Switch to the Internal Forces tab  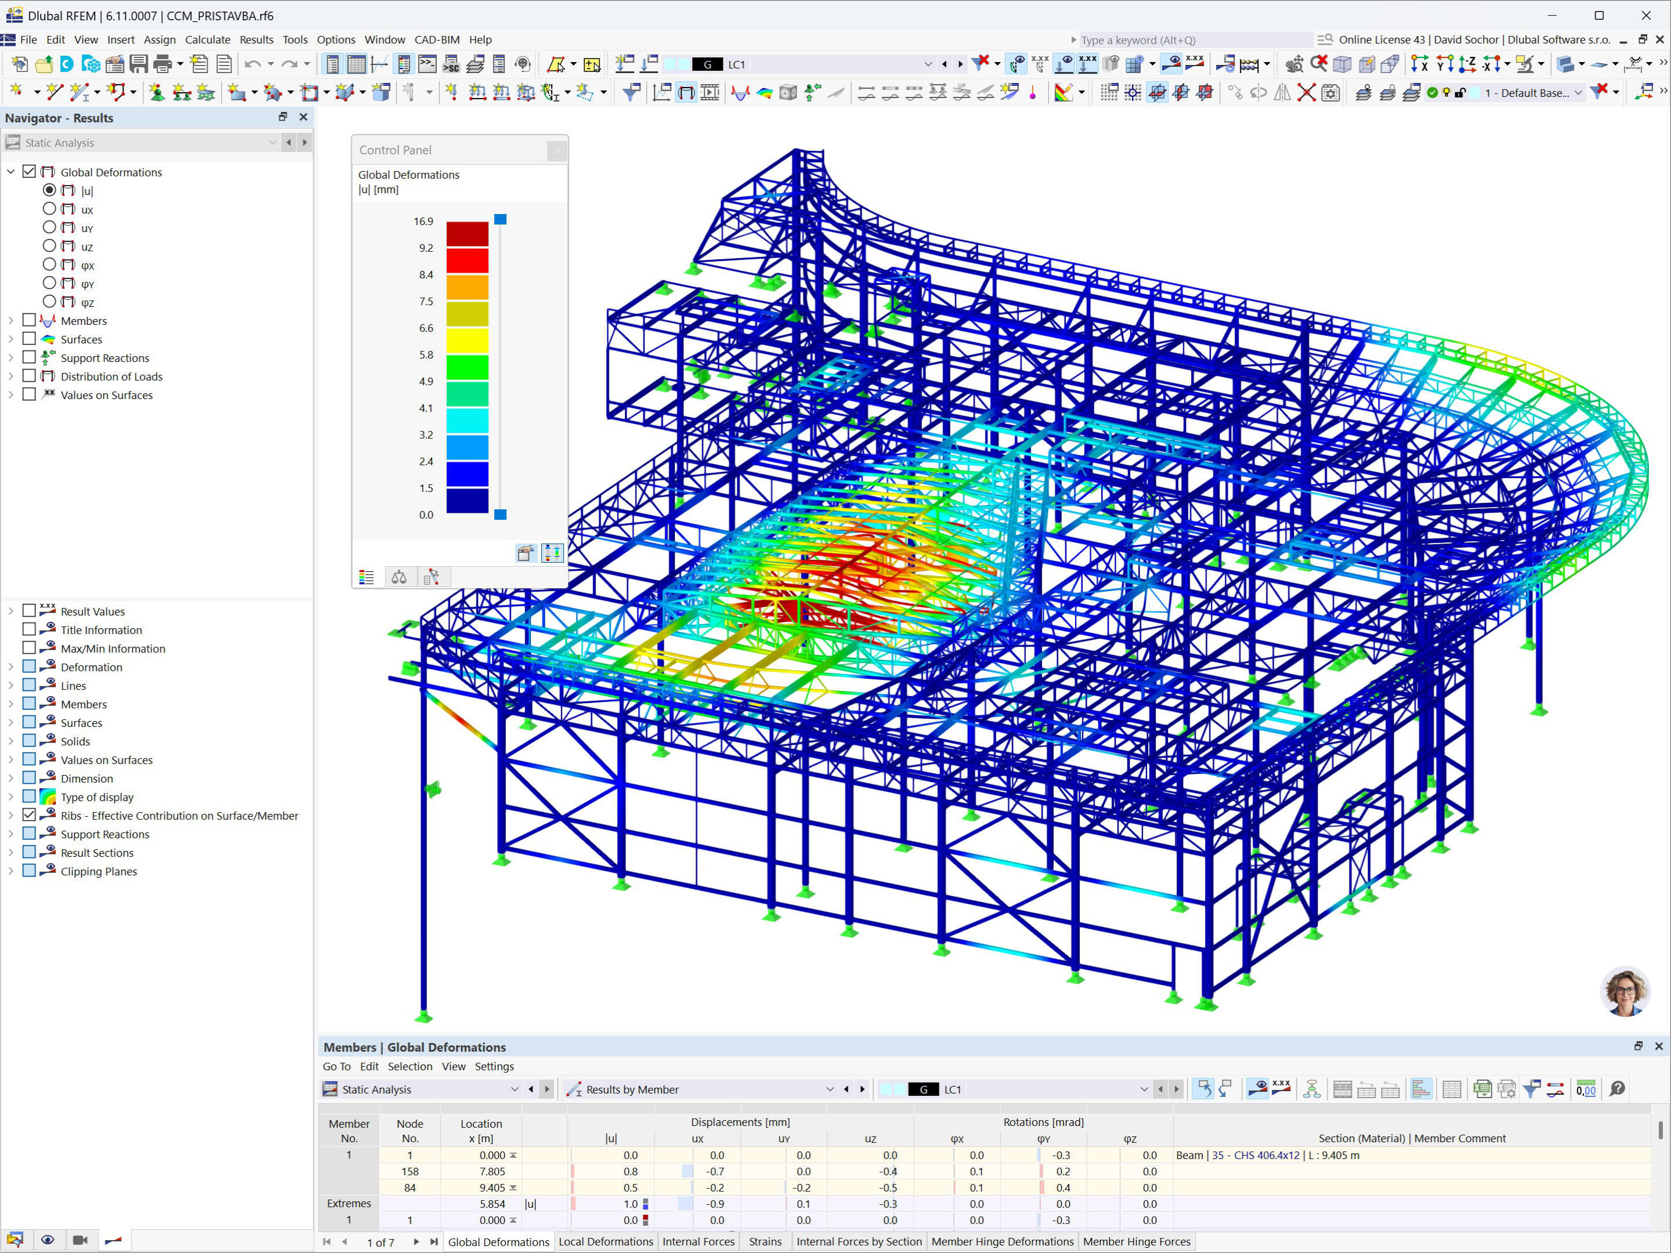(698, 1241)
